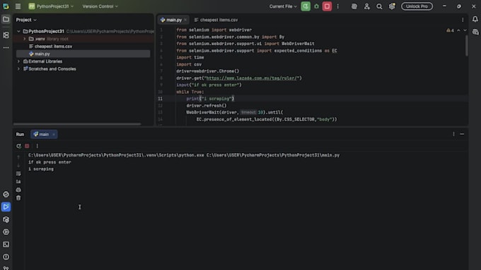Viewport: 481px width, 270px height.
Task: Click 'if ok press enter' console line
Action: tap(50, 162)
